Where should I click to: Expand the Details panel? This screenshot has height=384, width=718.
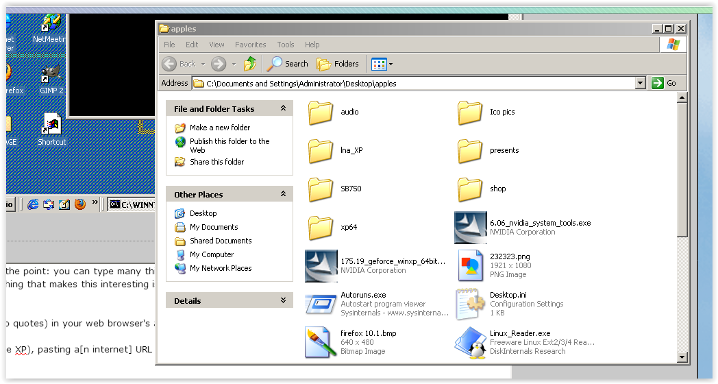click(283, 300)
